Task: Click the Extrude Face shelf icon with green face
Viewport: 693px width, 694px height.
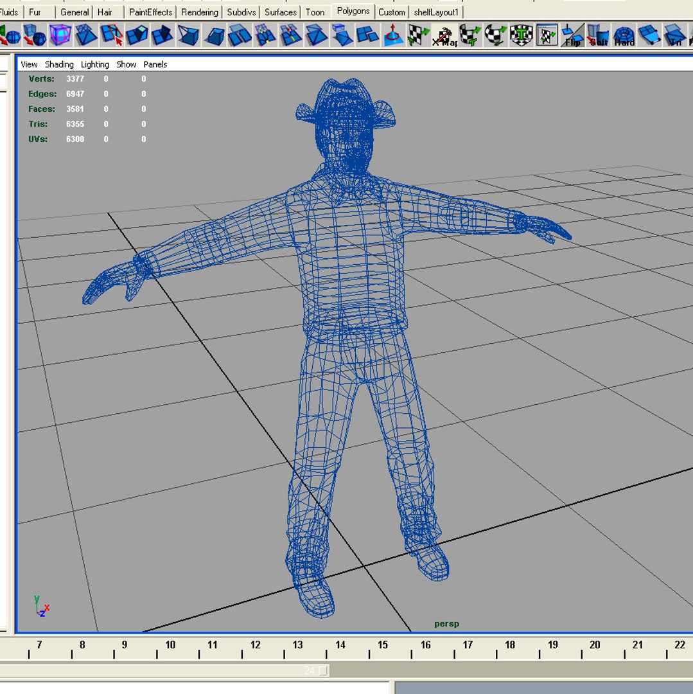Action: [137, 35]
